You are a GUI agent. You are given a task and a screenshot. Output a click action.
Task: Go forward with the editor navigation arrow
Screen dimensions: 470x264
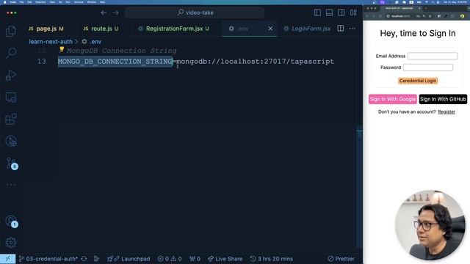click(x=116, y=12)
